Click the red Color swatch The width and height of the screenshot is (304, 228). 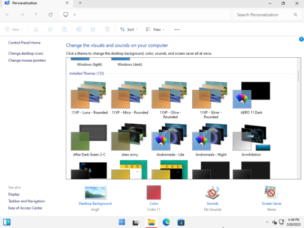(154, 192)
